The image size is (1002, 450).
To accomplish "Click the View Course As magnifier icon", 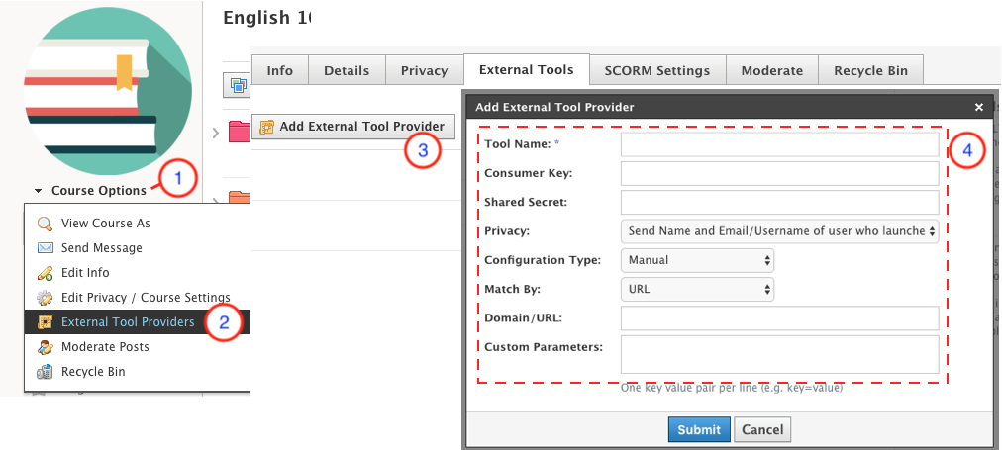I will tap(45, 224).
